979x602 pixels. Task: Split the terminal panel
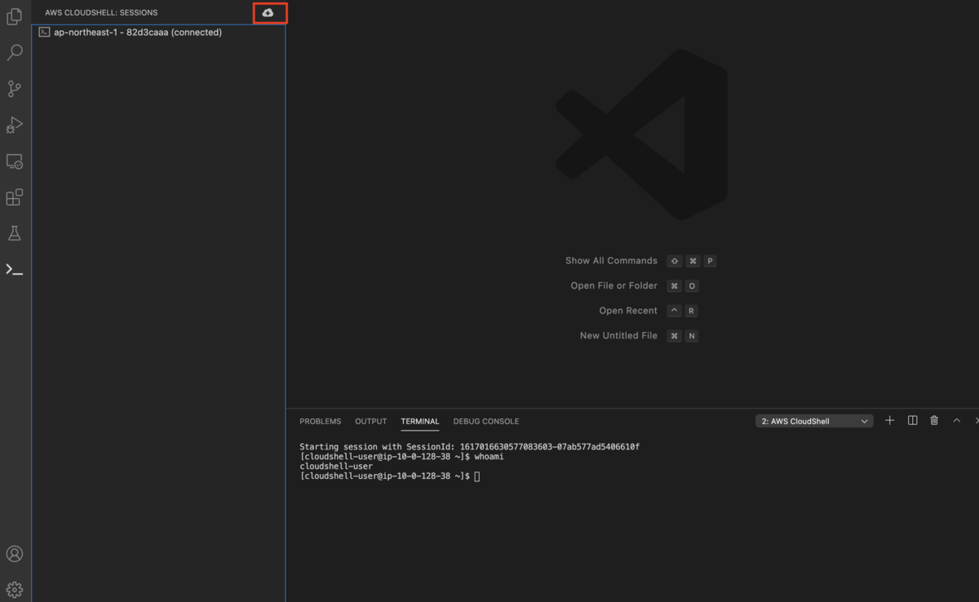point(912,421)
